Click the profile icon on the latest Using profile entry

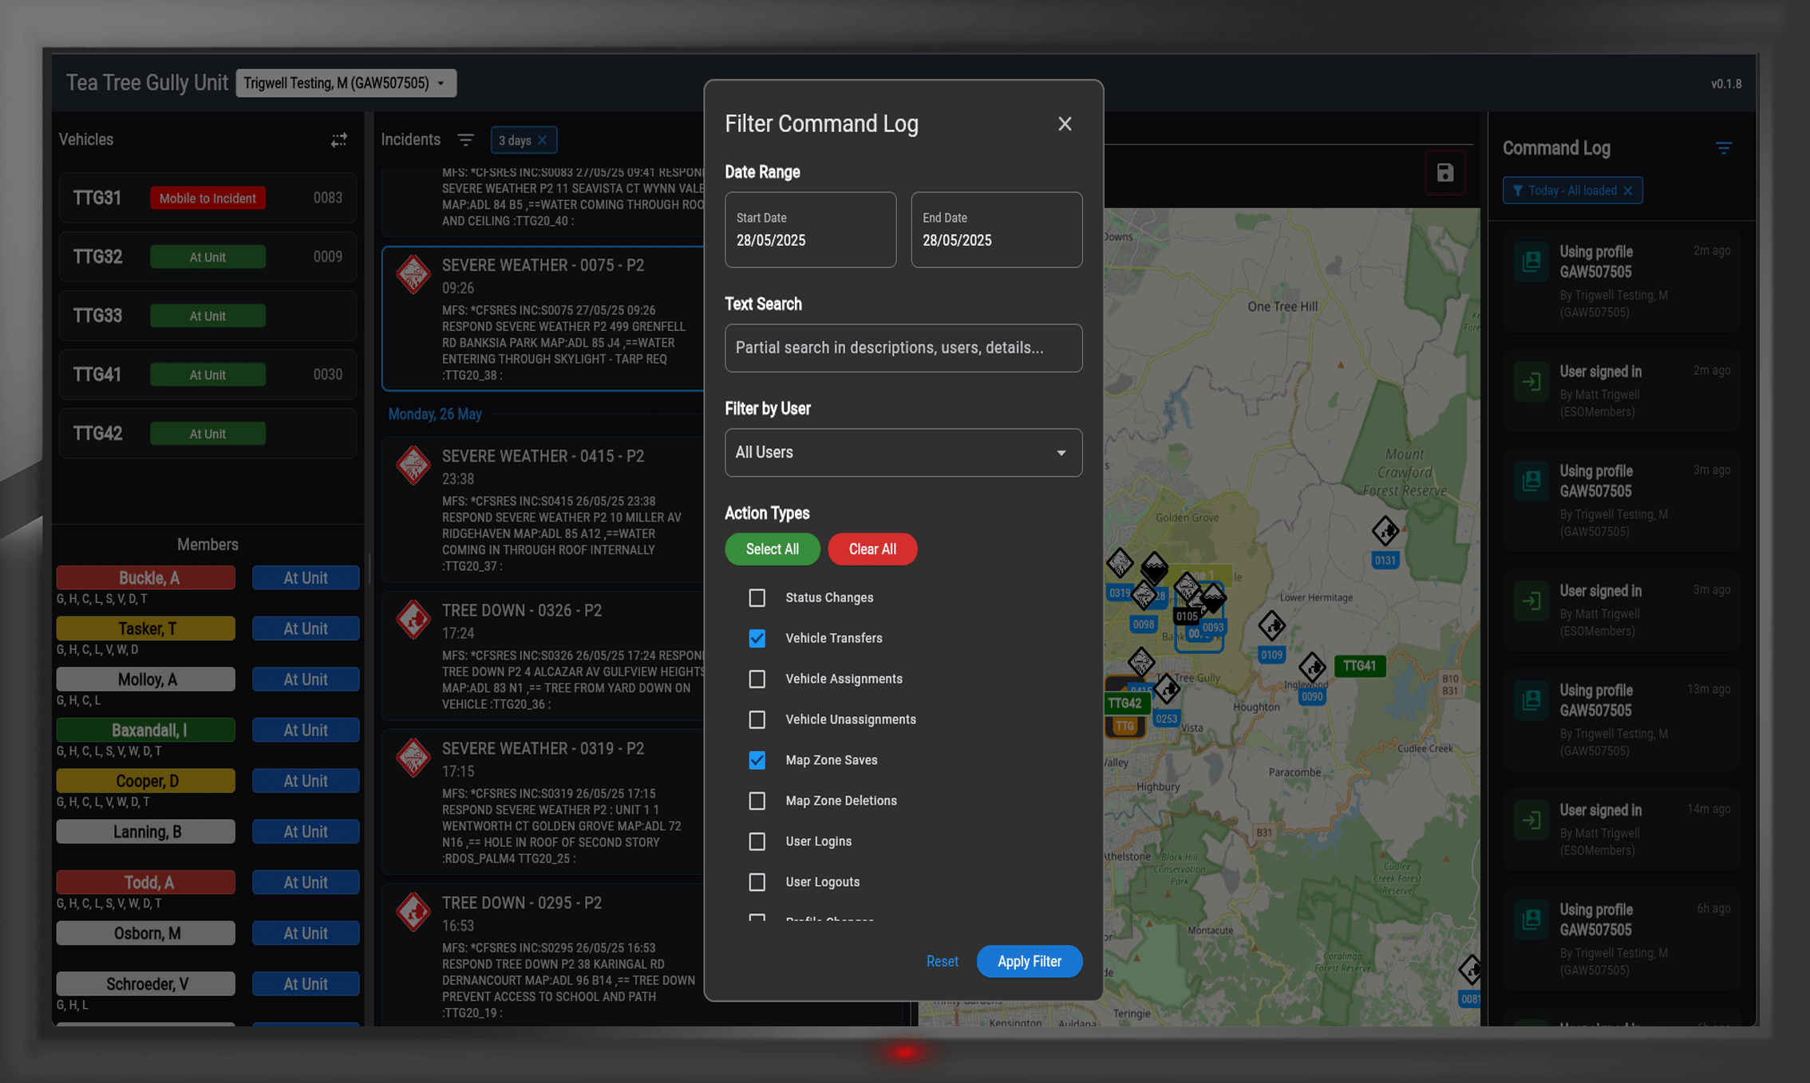click(x=1531, y=261)
